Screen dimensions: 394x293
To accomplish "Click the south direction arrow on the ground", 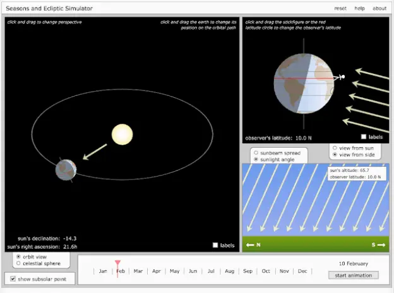I will [x=376, y=245].
